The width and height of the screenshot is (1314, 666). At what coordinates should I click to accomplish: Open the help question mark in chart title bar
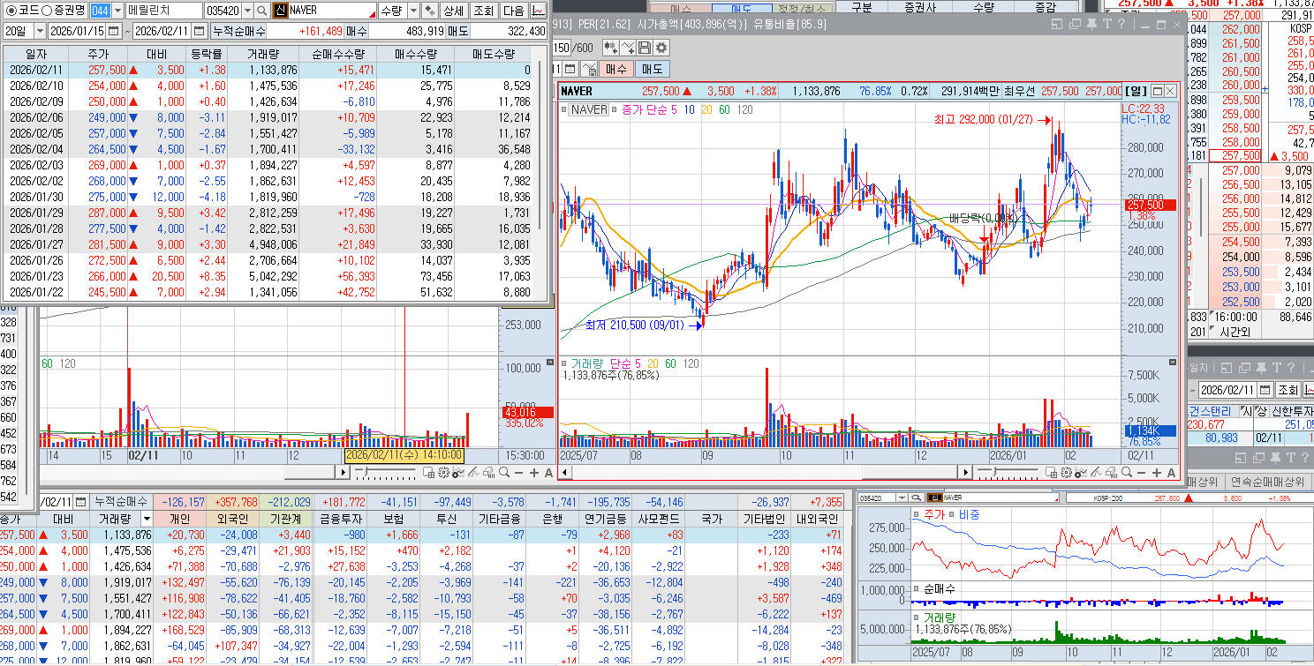pyautogui.click(x=1121, y=23)
